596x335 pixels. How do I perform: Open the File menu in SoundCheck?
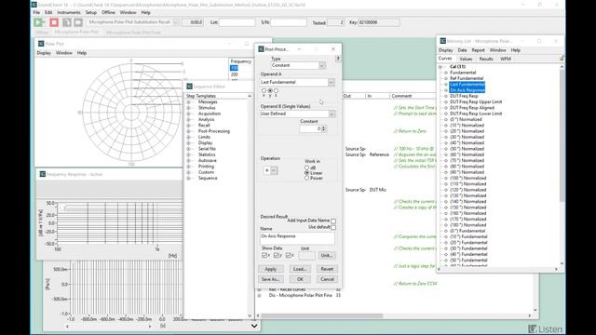pyautogui.click(x=36, y=12)
